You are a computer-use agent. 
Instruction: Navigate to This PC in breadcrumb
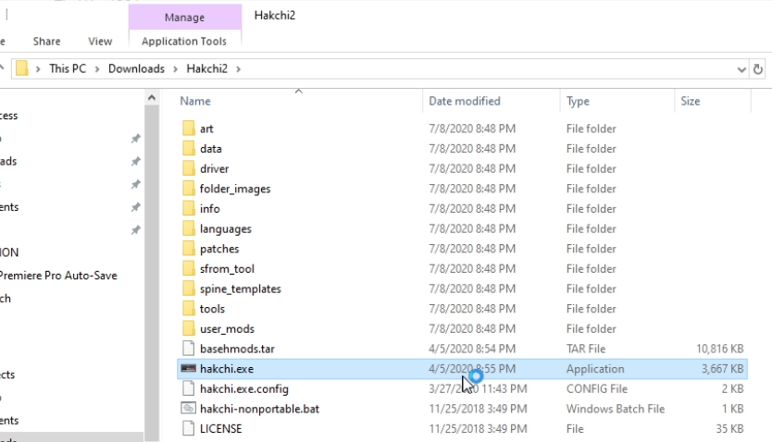[68, 68]
